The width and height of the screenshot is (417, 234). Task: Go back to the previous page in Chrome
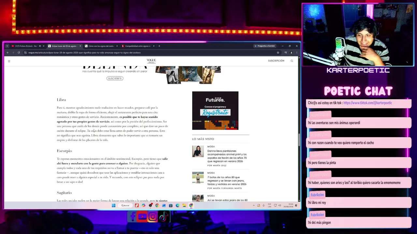click(x=7, y=53)
